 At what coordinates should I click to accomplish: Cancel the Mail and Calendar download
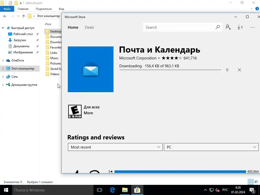pos(239,70)
